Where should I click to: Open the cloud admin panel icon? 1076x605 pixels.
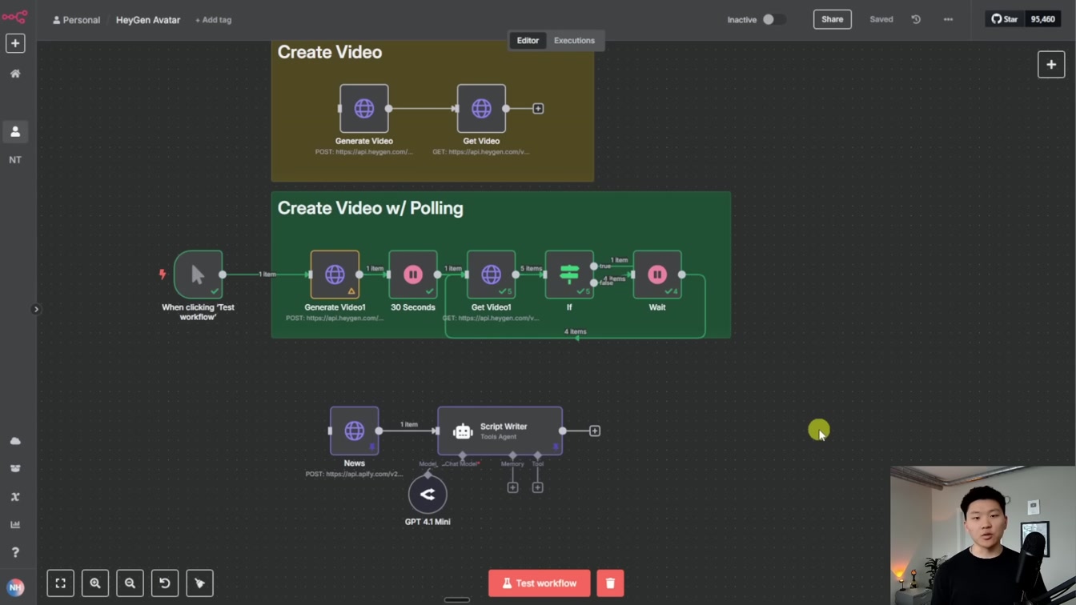pyautogui.click(x=15, y=441)
